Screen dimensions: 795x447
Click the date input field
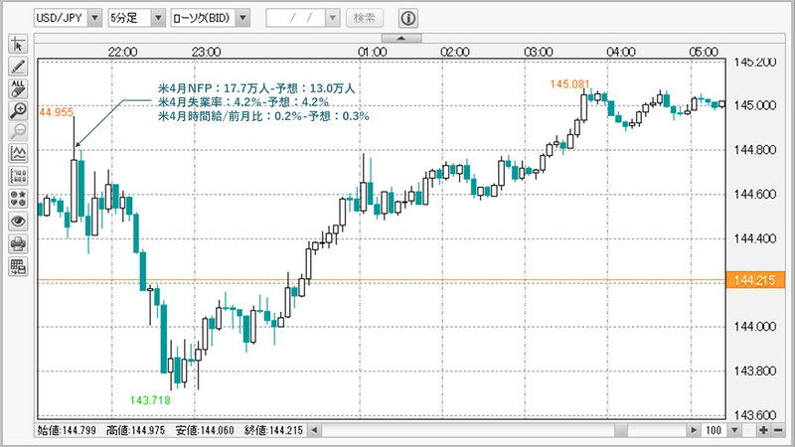point(296,18)
